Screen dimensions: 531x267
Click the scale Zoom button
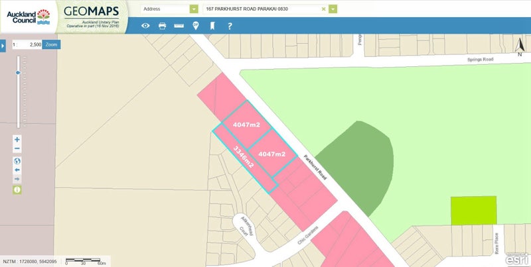(51, 44)
